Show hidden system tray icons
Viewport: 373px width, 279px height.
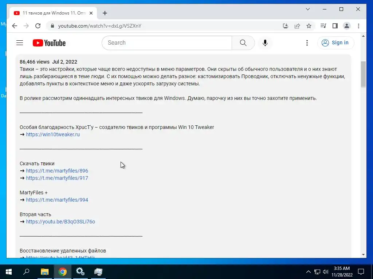[x=308, y=272]
